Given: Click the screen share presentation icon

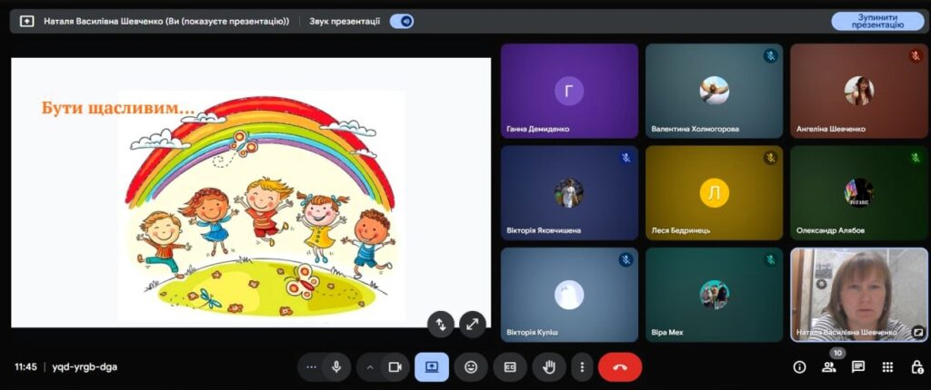Looking at the screenshot, I should 432,366.
